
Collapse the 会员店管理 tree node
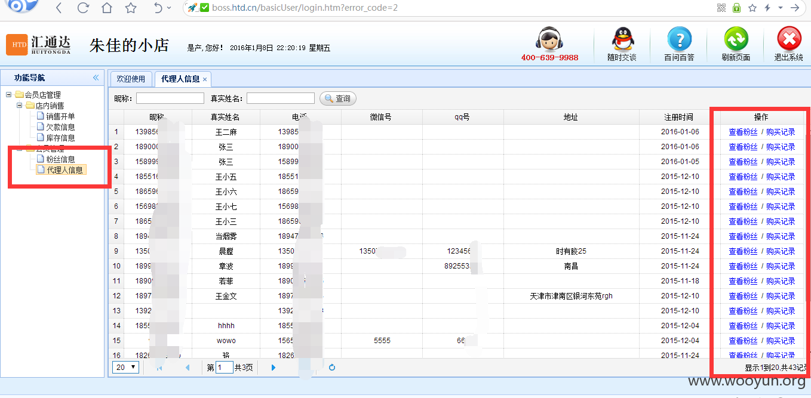point(8,95)
